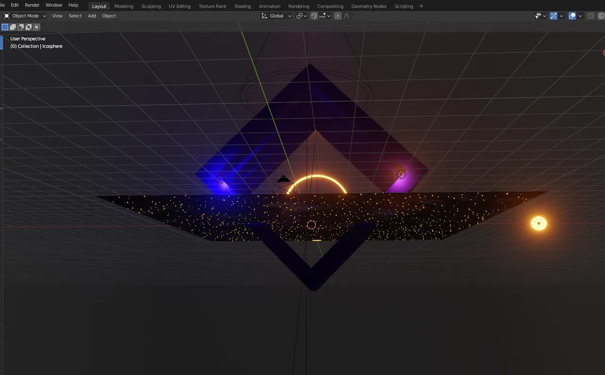Screen dimensions: 605x375
Task: Switch to the Layout workspace tab
Action: pos(99,6)
